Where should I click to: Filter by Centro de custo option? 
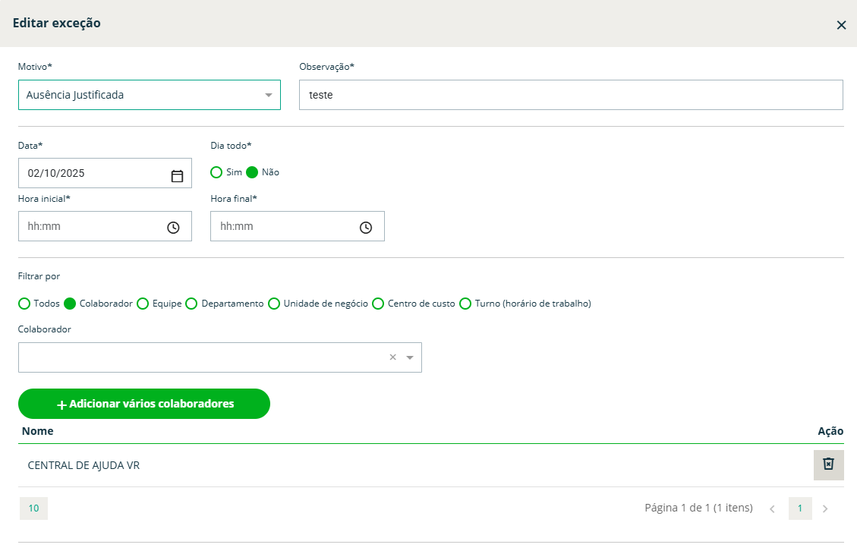[378, 304]
